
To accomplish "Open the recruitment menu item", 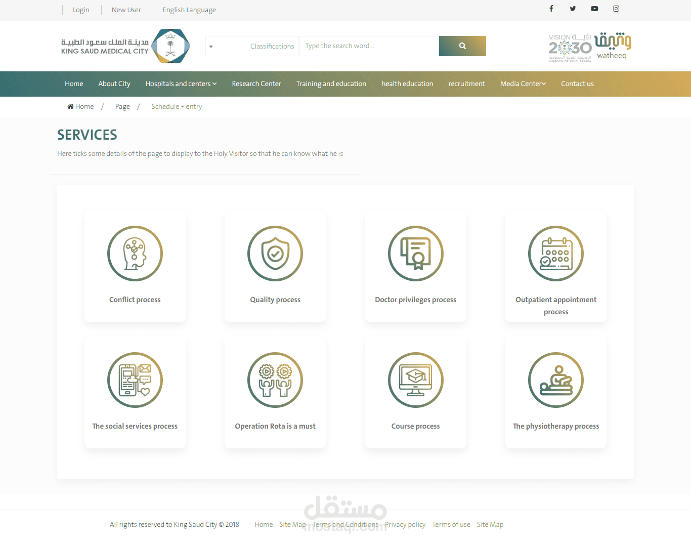I will pos(466,84).
